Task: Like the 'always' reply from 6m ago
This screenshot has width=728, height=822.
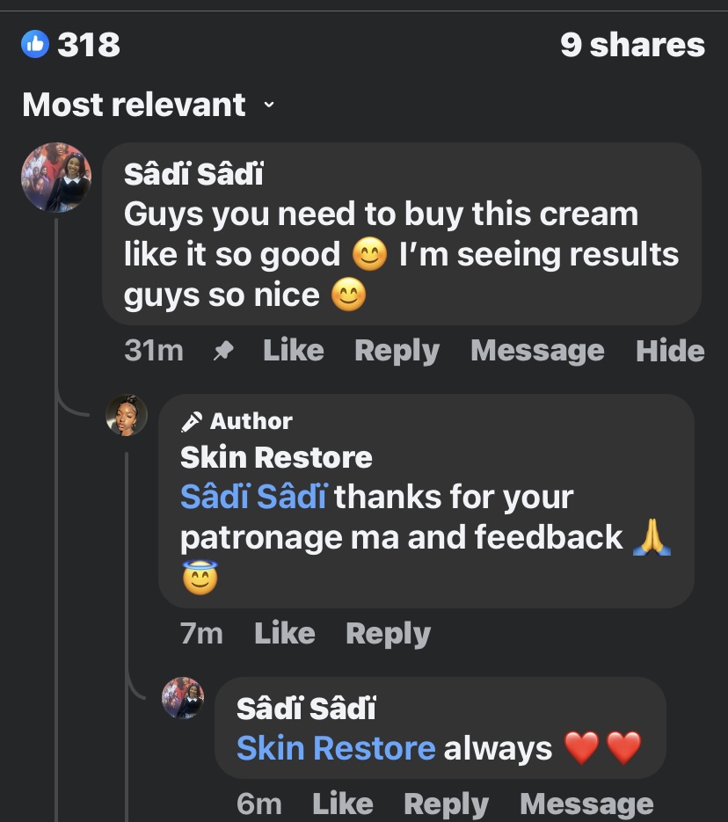Action: [x=342, y=804]
